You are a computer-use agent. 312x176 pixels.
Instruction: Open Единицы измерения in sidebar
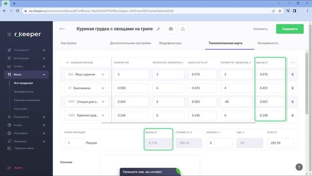coord(27,100)
